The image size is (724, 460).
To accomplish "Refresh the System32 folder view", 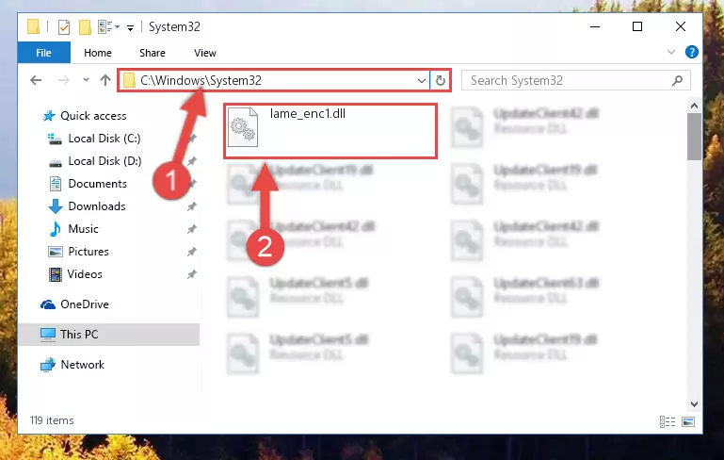I will 441,80.
